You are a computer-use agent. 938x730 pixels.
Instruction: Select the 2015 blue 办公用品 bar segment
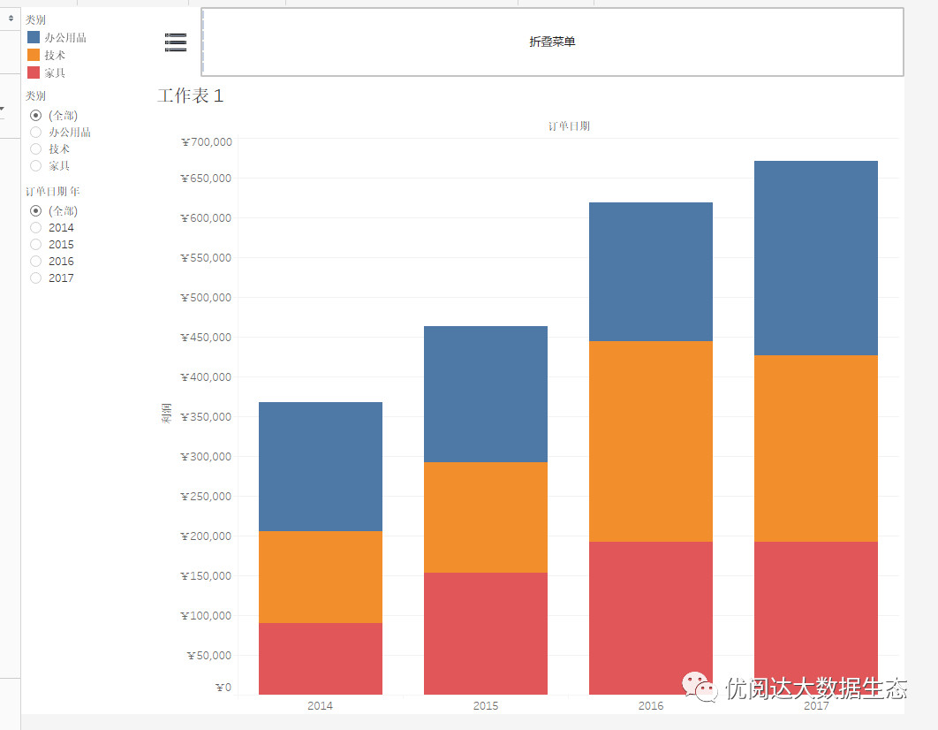pyautogui.click(x=486, y=393)
